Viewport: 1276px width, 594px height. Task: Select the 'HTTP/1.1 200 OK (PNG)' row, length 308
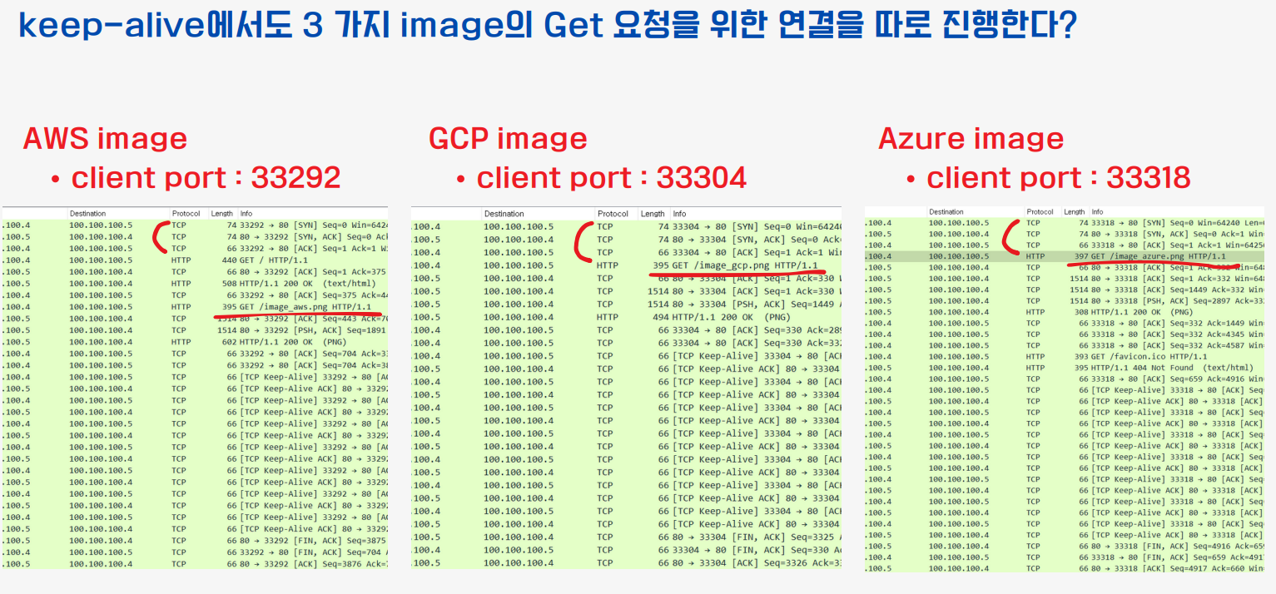pos(1065,312)
